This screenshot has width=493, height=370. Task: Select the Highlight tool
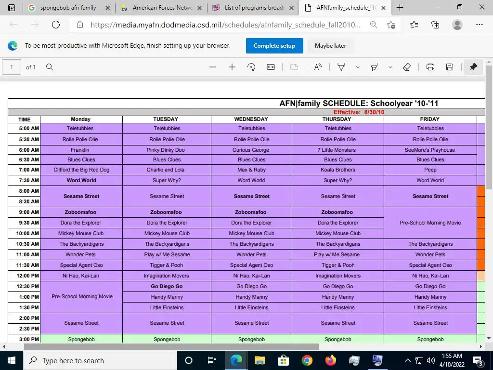[374, 67]
